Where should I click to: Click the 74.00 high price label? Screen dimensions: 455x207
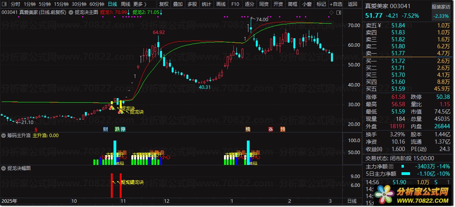262,19
